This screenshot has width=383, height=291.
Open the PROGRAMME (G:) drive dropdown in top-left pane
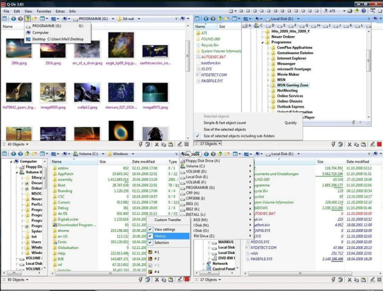[113, 19]
